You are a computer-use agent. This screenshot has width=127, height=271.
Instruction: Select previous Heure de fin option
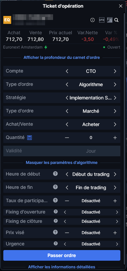[67, 188]
